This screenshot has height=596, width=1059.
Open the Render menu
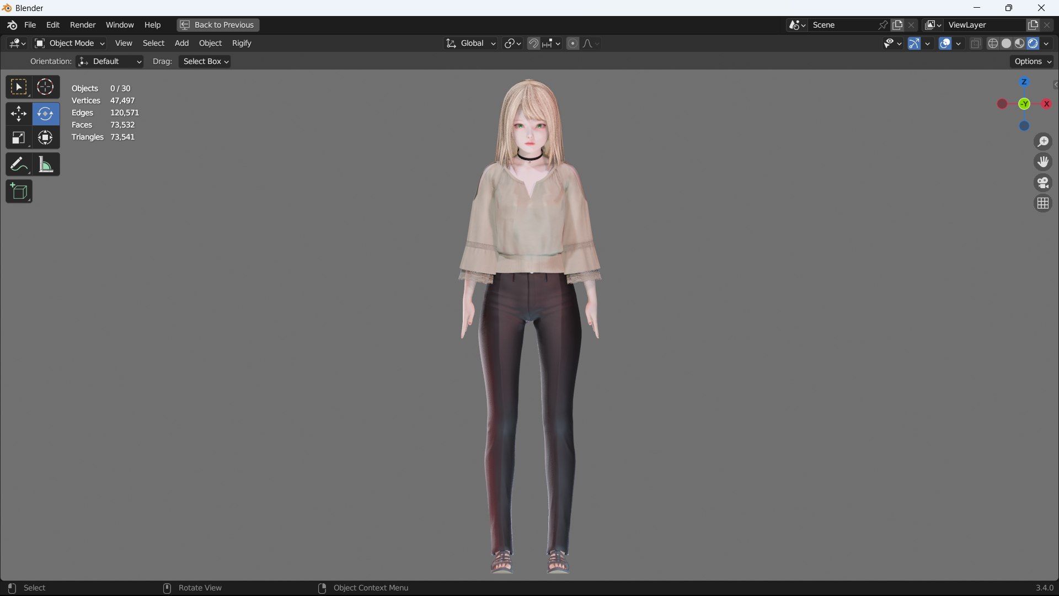pyautogui.click(x=83, y=25)
